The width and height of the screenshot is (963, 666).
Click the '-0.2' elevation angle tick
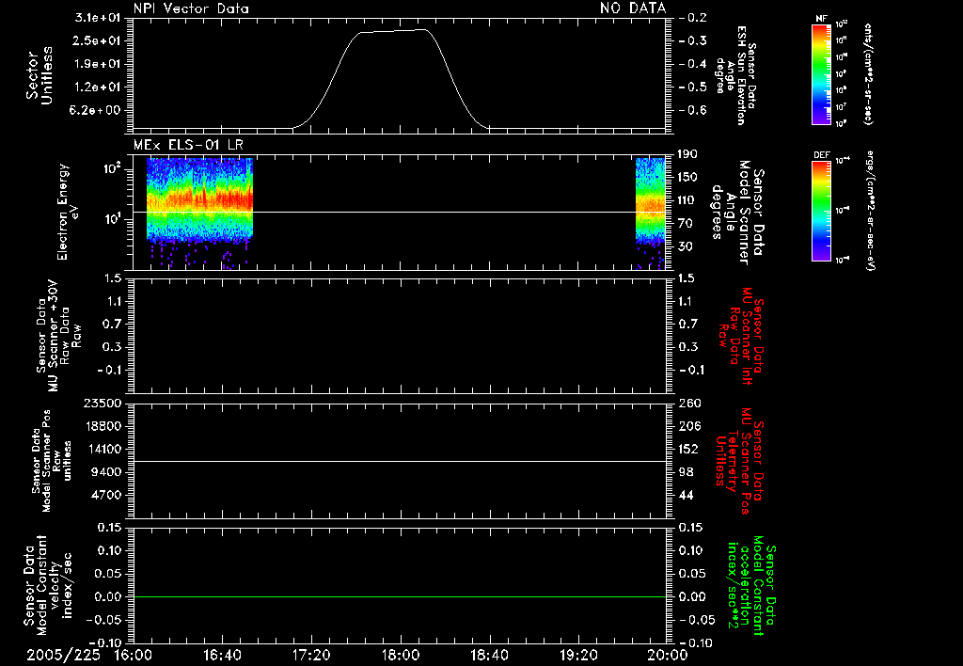point(693,17)
